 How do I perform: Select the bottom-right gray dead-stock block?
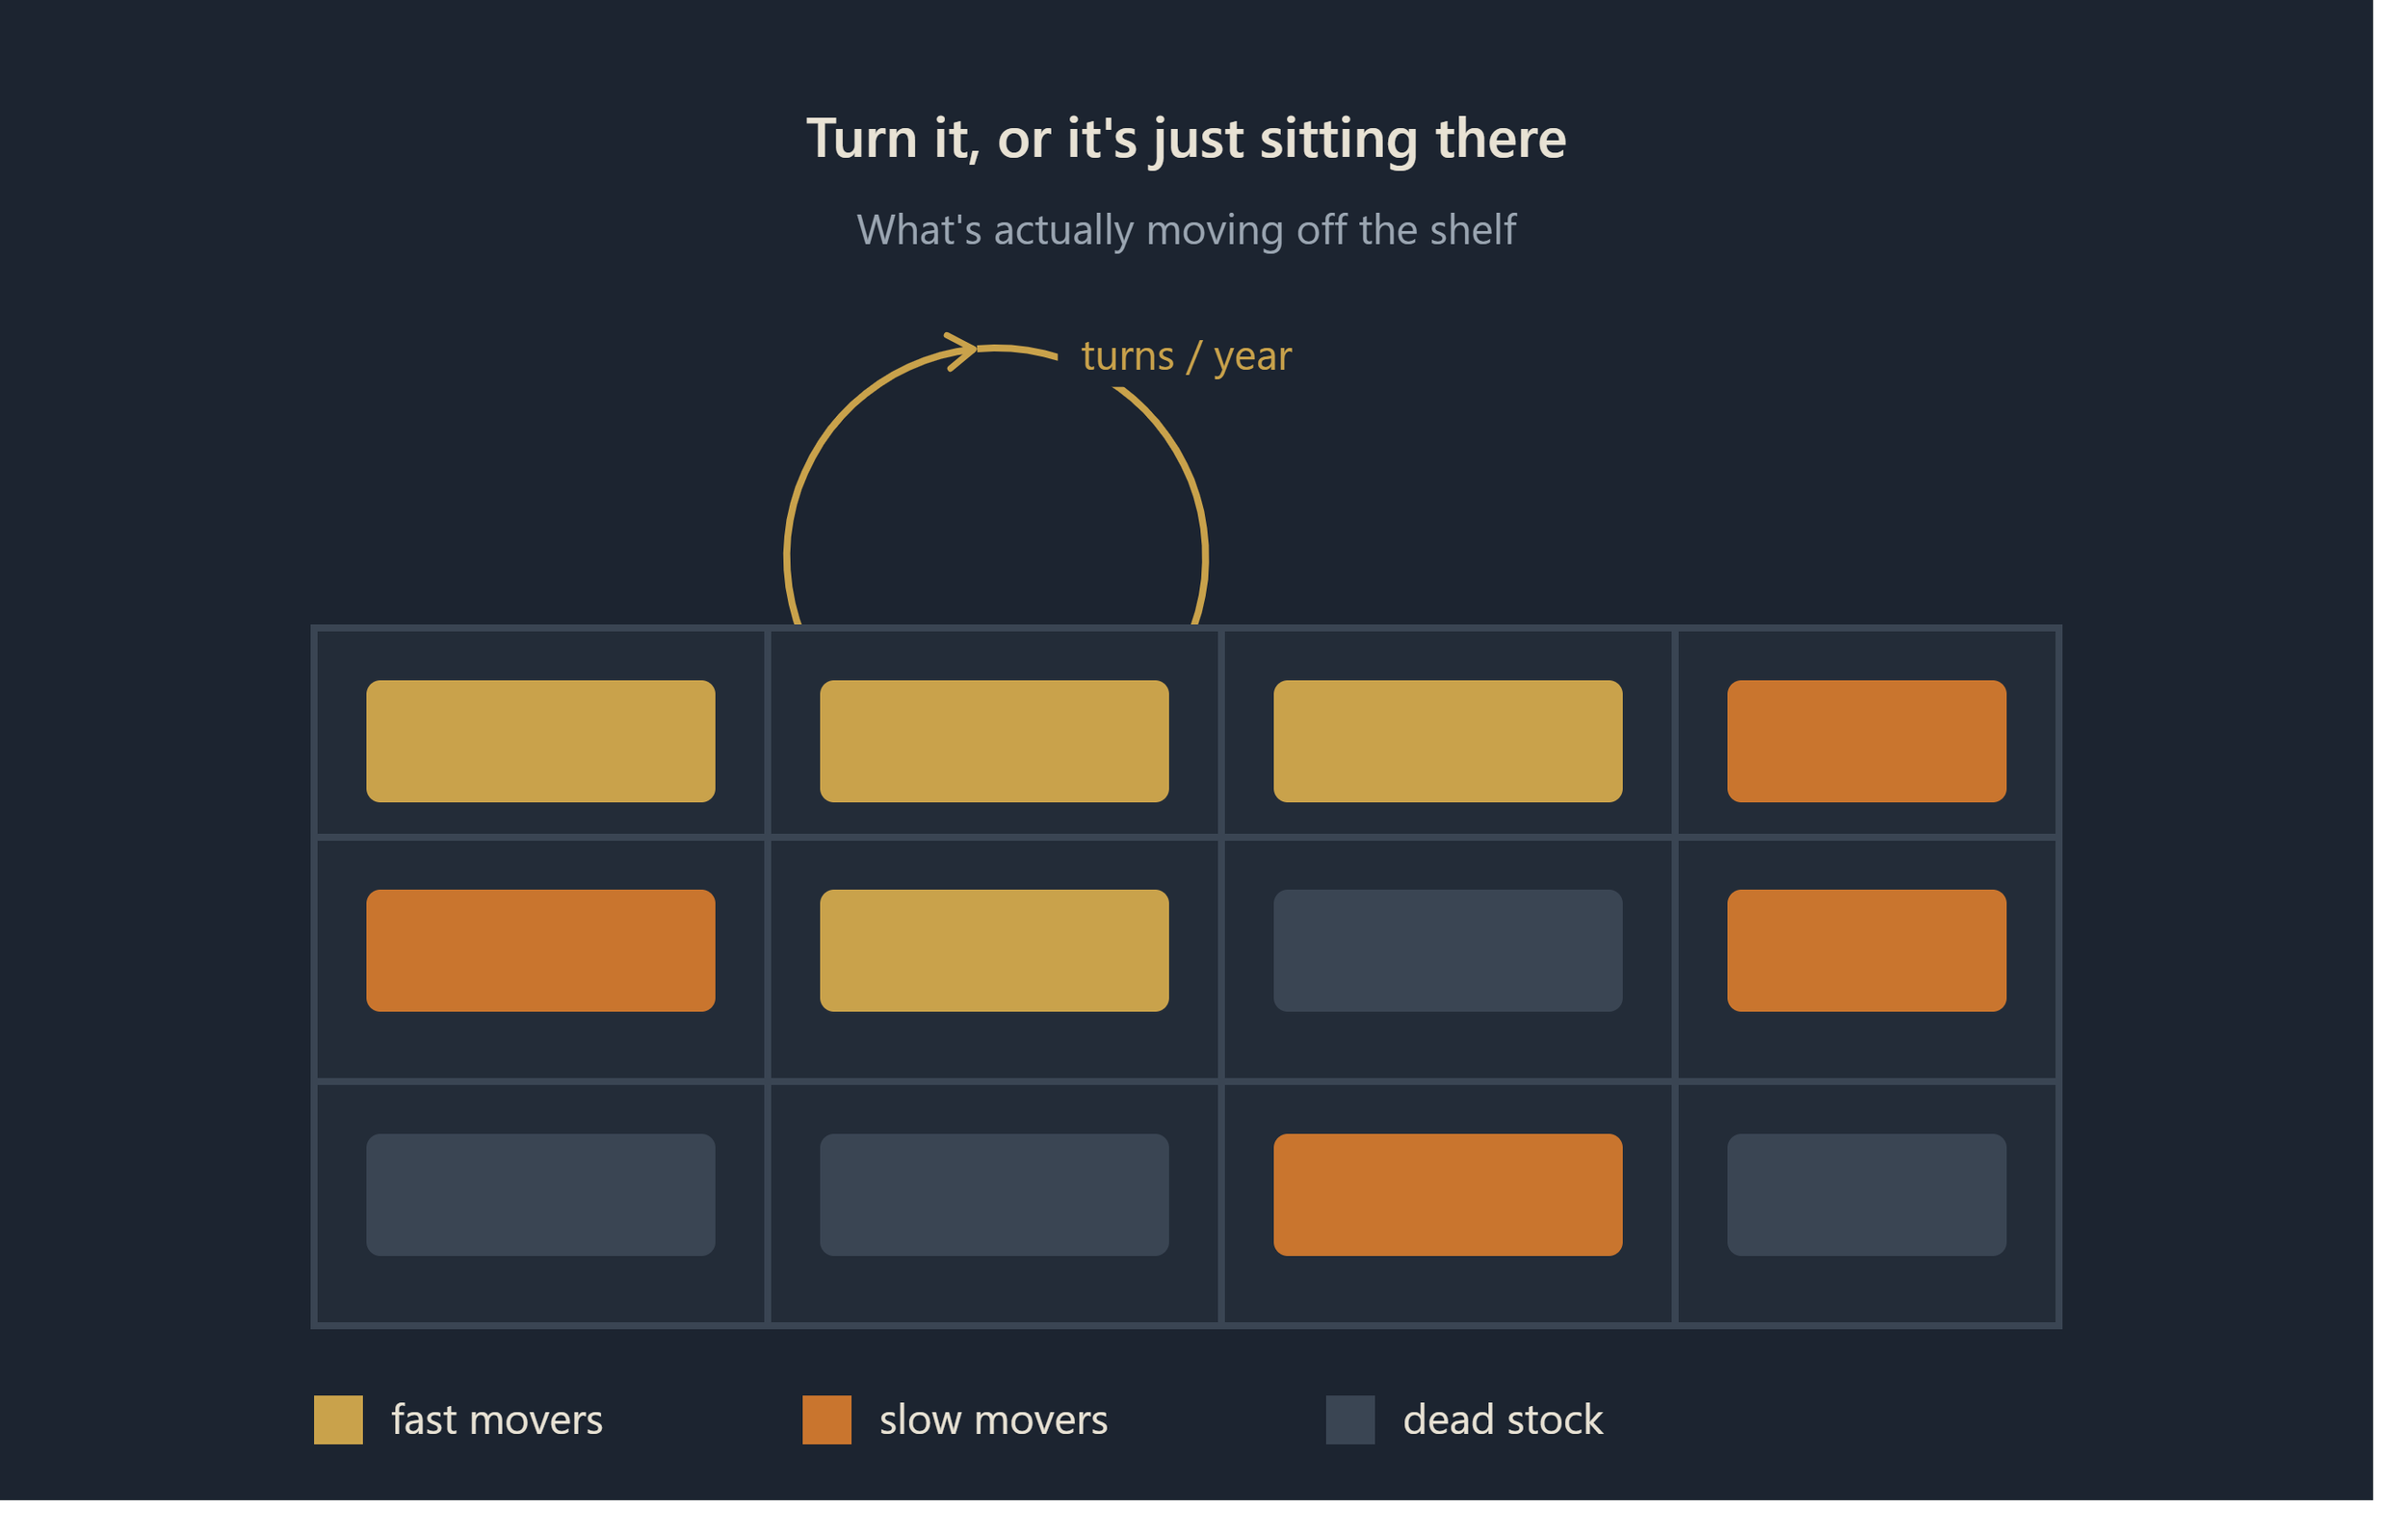1866,1194
